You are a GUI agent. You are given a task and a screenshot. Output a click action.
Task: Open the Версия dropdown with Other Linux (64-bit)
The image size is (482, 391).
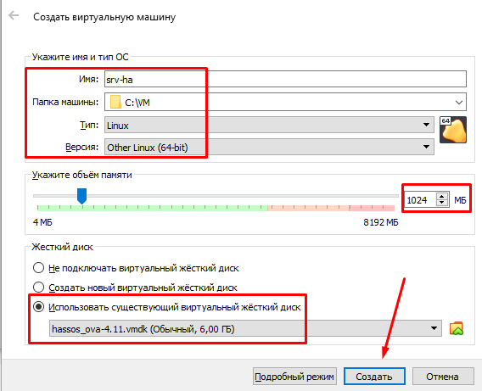pos(269,147)
